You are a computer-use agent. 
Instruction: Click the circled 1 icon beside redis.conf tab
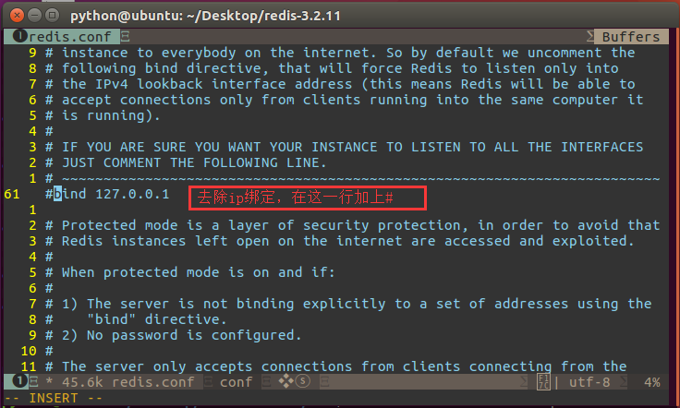tap(20, 36)
